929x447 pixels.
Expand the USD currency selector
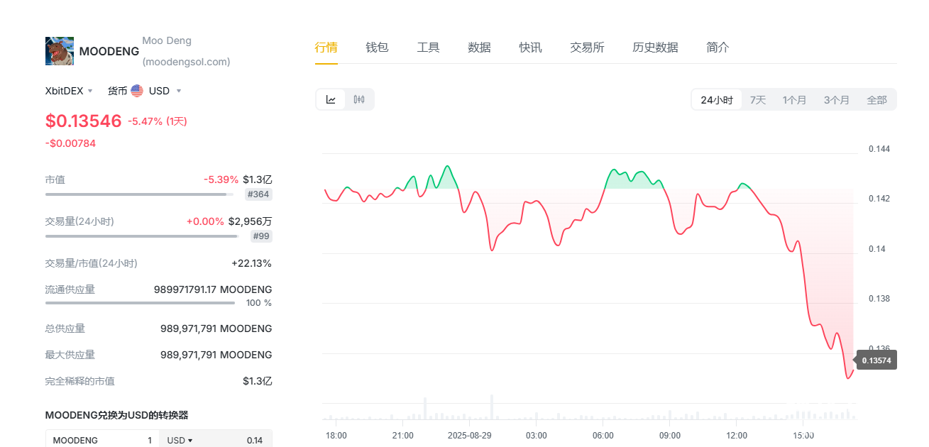click(x=165, y=91)
